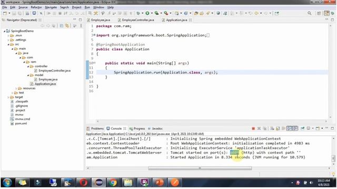Switch to the Javadoc tab
Viewport: 337px width, 189px height.
[155, 129]
